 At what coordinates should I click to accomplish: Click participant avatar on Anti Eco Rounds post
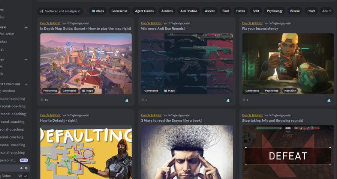coord(228,101)
